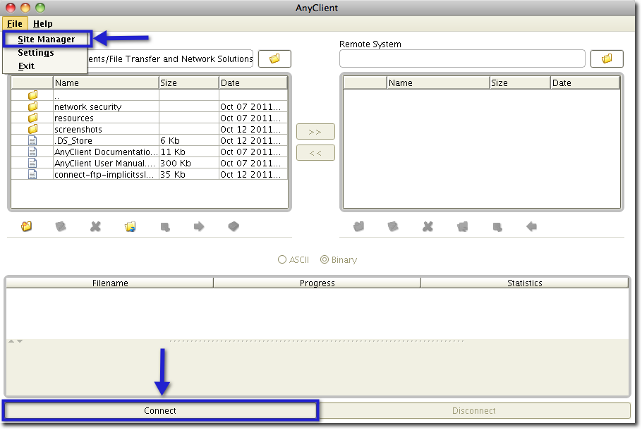Select the ASCII transfer mode
The width and height of the screenshot is (642, 430).
(x=293, y=260)
